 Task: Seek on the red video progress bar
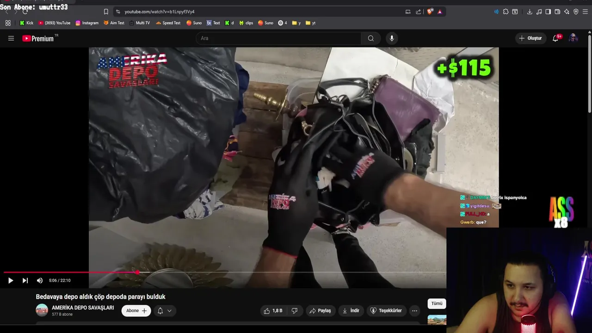pos(225,272)
